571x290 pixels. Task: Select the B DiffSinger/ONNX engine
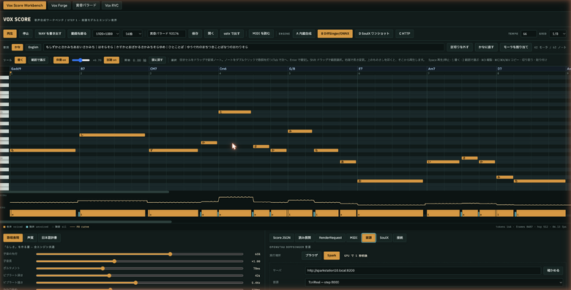[x=335, y=34]
